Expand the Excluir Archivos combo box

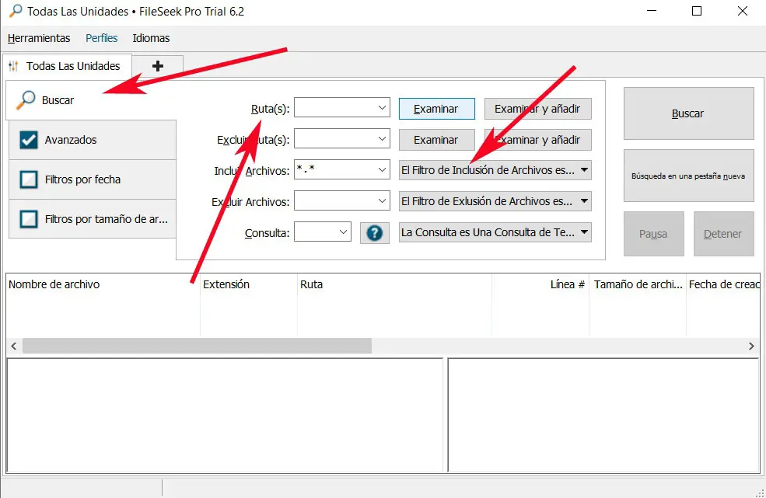pyautogui.click(x=382, y=200)
